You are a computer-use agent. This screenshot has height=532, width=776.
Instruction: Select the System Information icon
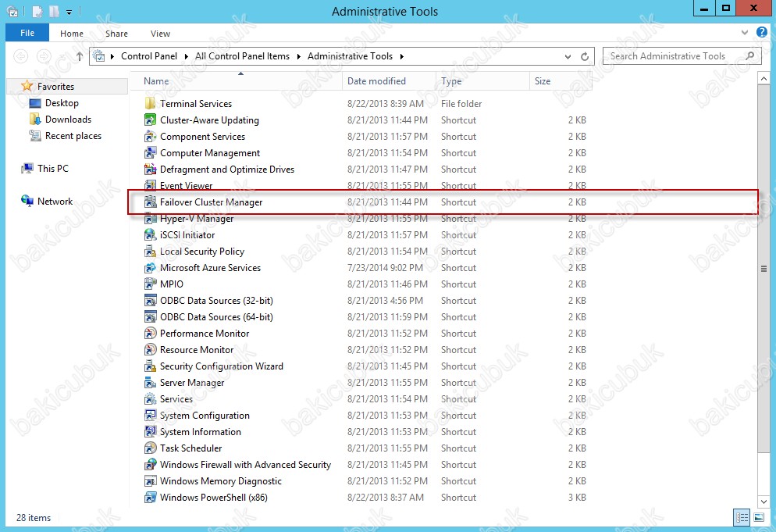(150, 431)
